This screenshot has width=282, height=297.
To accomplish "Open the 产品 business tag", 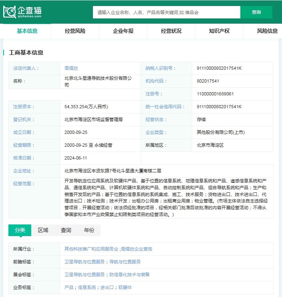I will [x=69, y=287].
